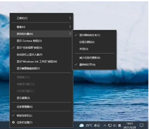Open the 工具栏(T) submenu
The image size is (149, 129).
(x=41, y=18)
